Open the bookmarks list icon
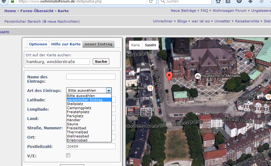This screenshot has height=166, width=271. click(228, 2)
